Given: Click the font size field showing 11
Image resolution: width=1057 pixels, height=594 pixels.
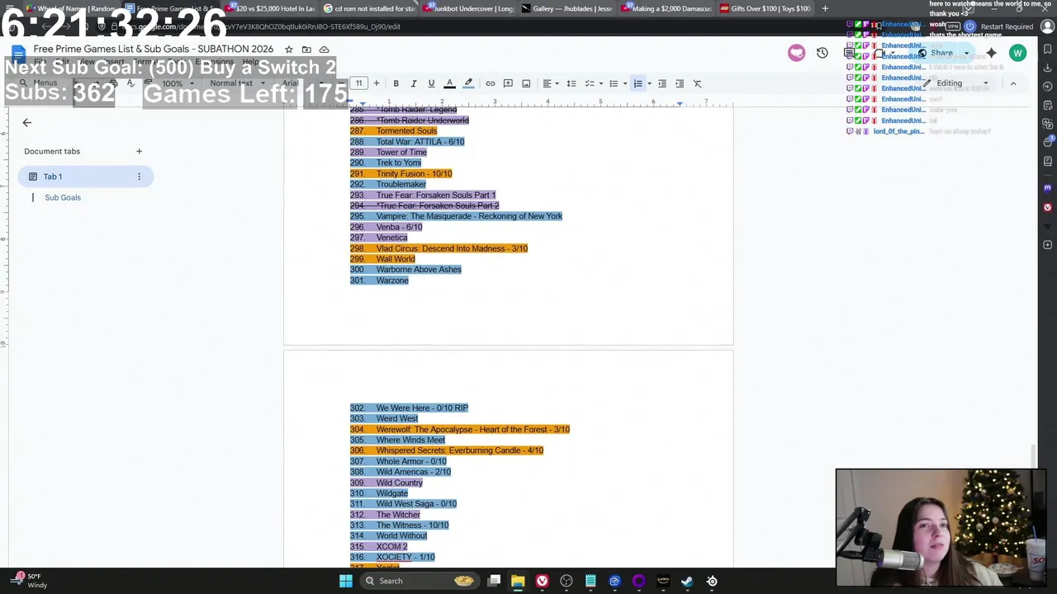Looking at the screenshot, I should [358, 83].
